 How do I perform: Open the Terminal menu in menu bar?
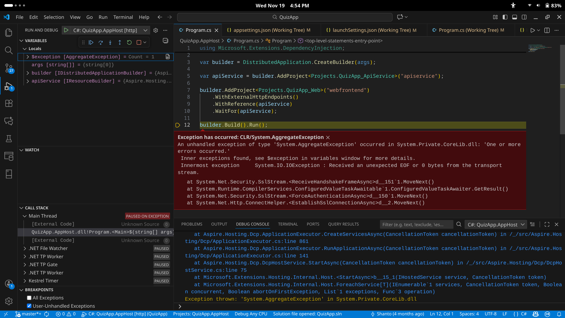click(123, 17)
